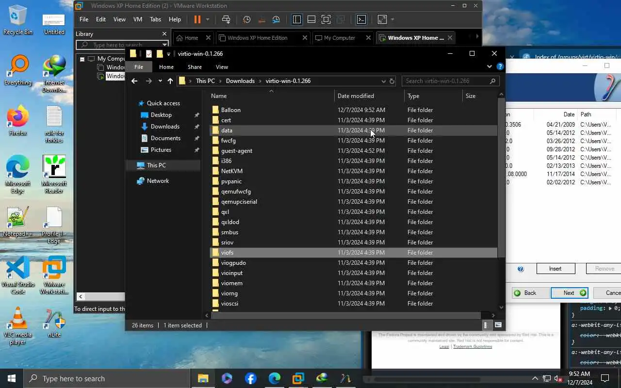Collapse My Computer node in VMware library
The width and height of the screenshot is (621, 388).
coord(82,59)
